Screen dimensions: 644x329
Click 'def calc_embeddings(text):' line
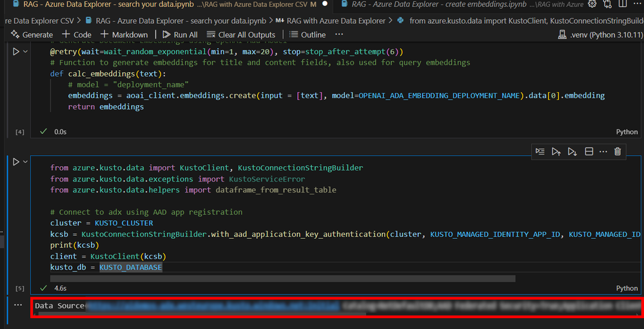pos(108,74)
